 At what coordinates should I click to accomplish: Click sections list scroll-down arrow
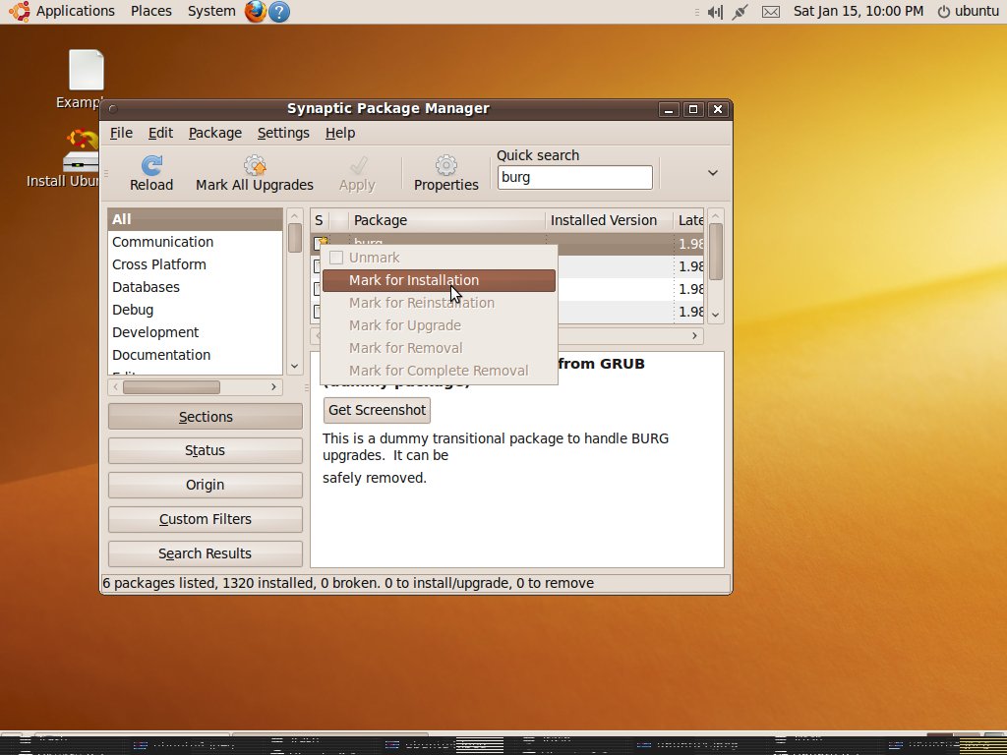point(294,366)
